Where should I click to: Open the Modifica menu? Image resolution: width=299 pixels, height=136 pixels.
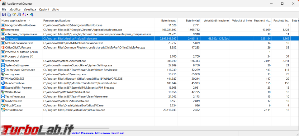point(15,9)
